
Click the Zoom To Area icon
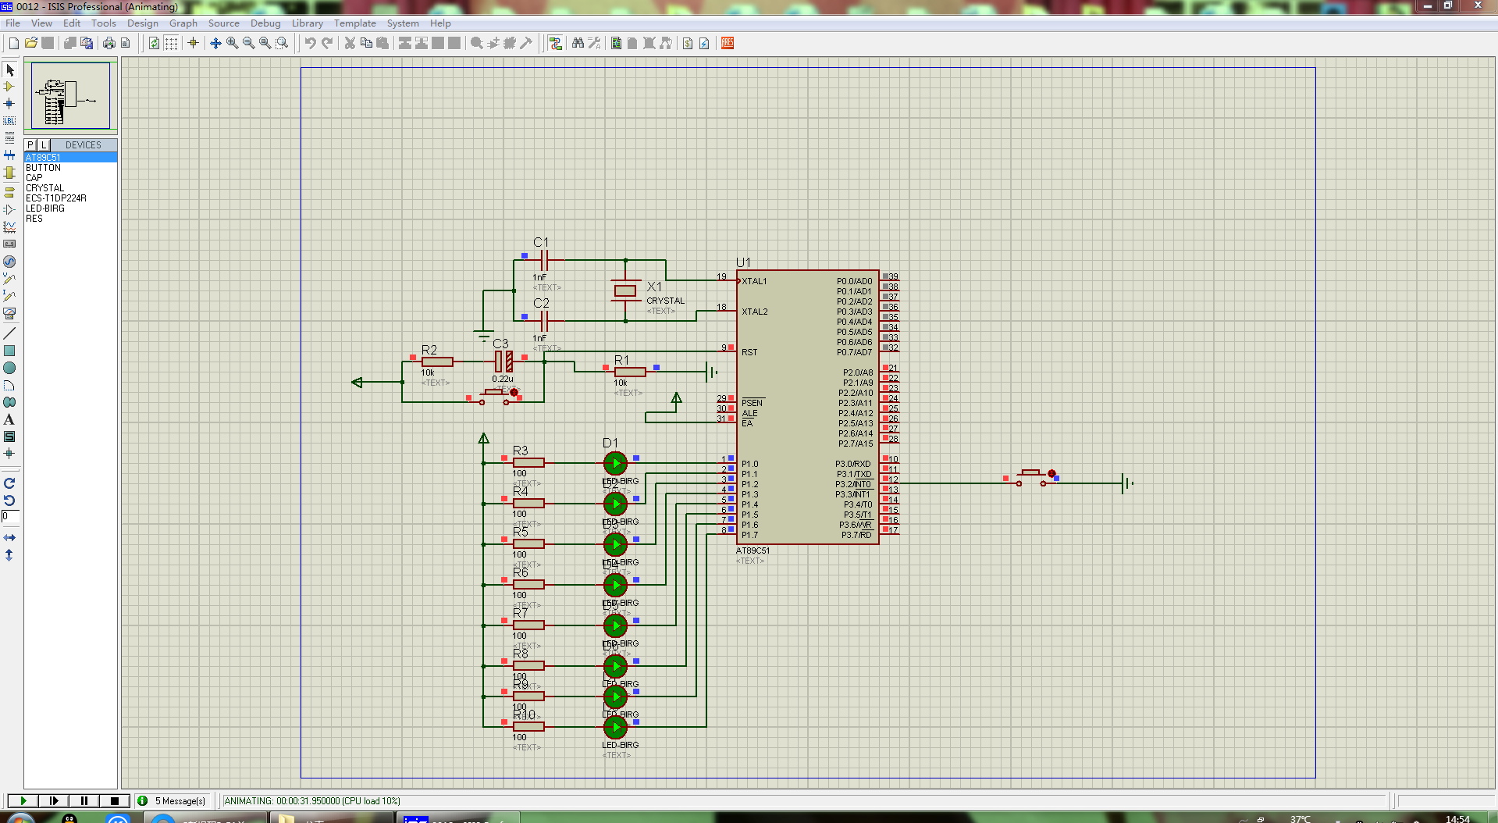click(282, 43)
